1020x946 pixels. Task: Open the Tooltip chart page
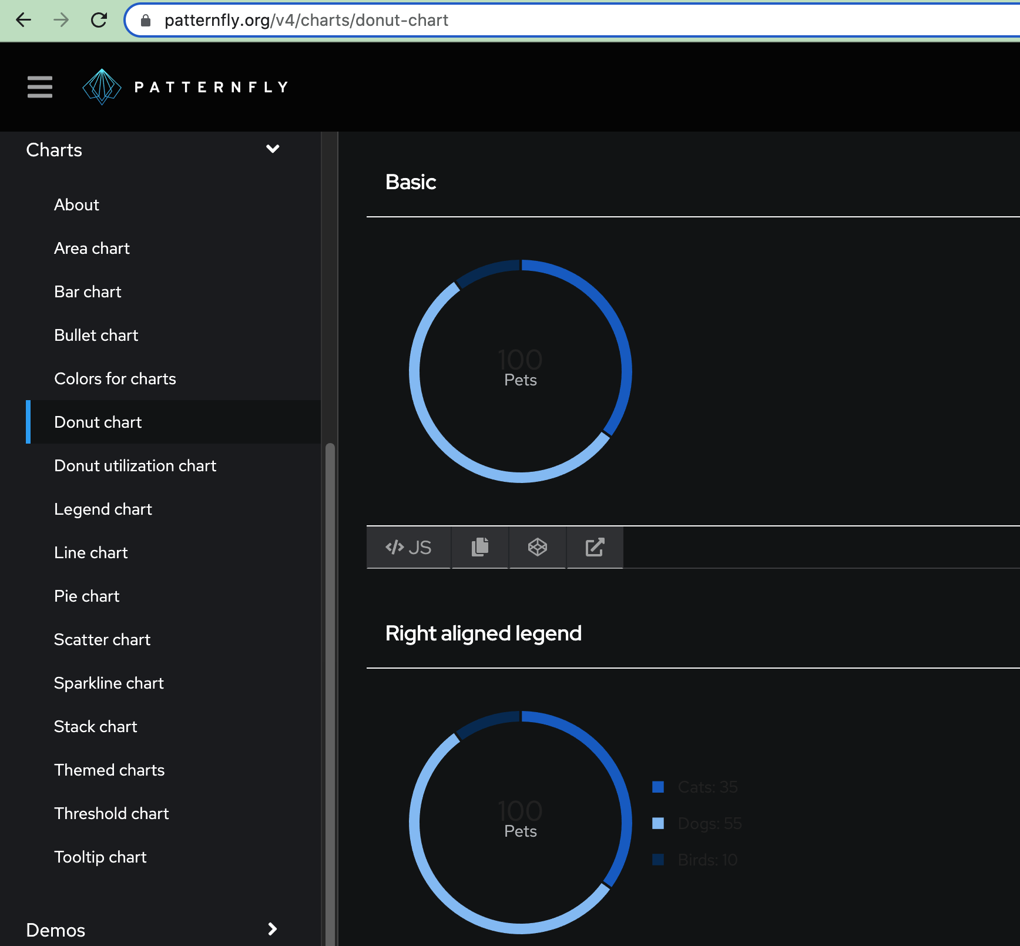[100, 857]
